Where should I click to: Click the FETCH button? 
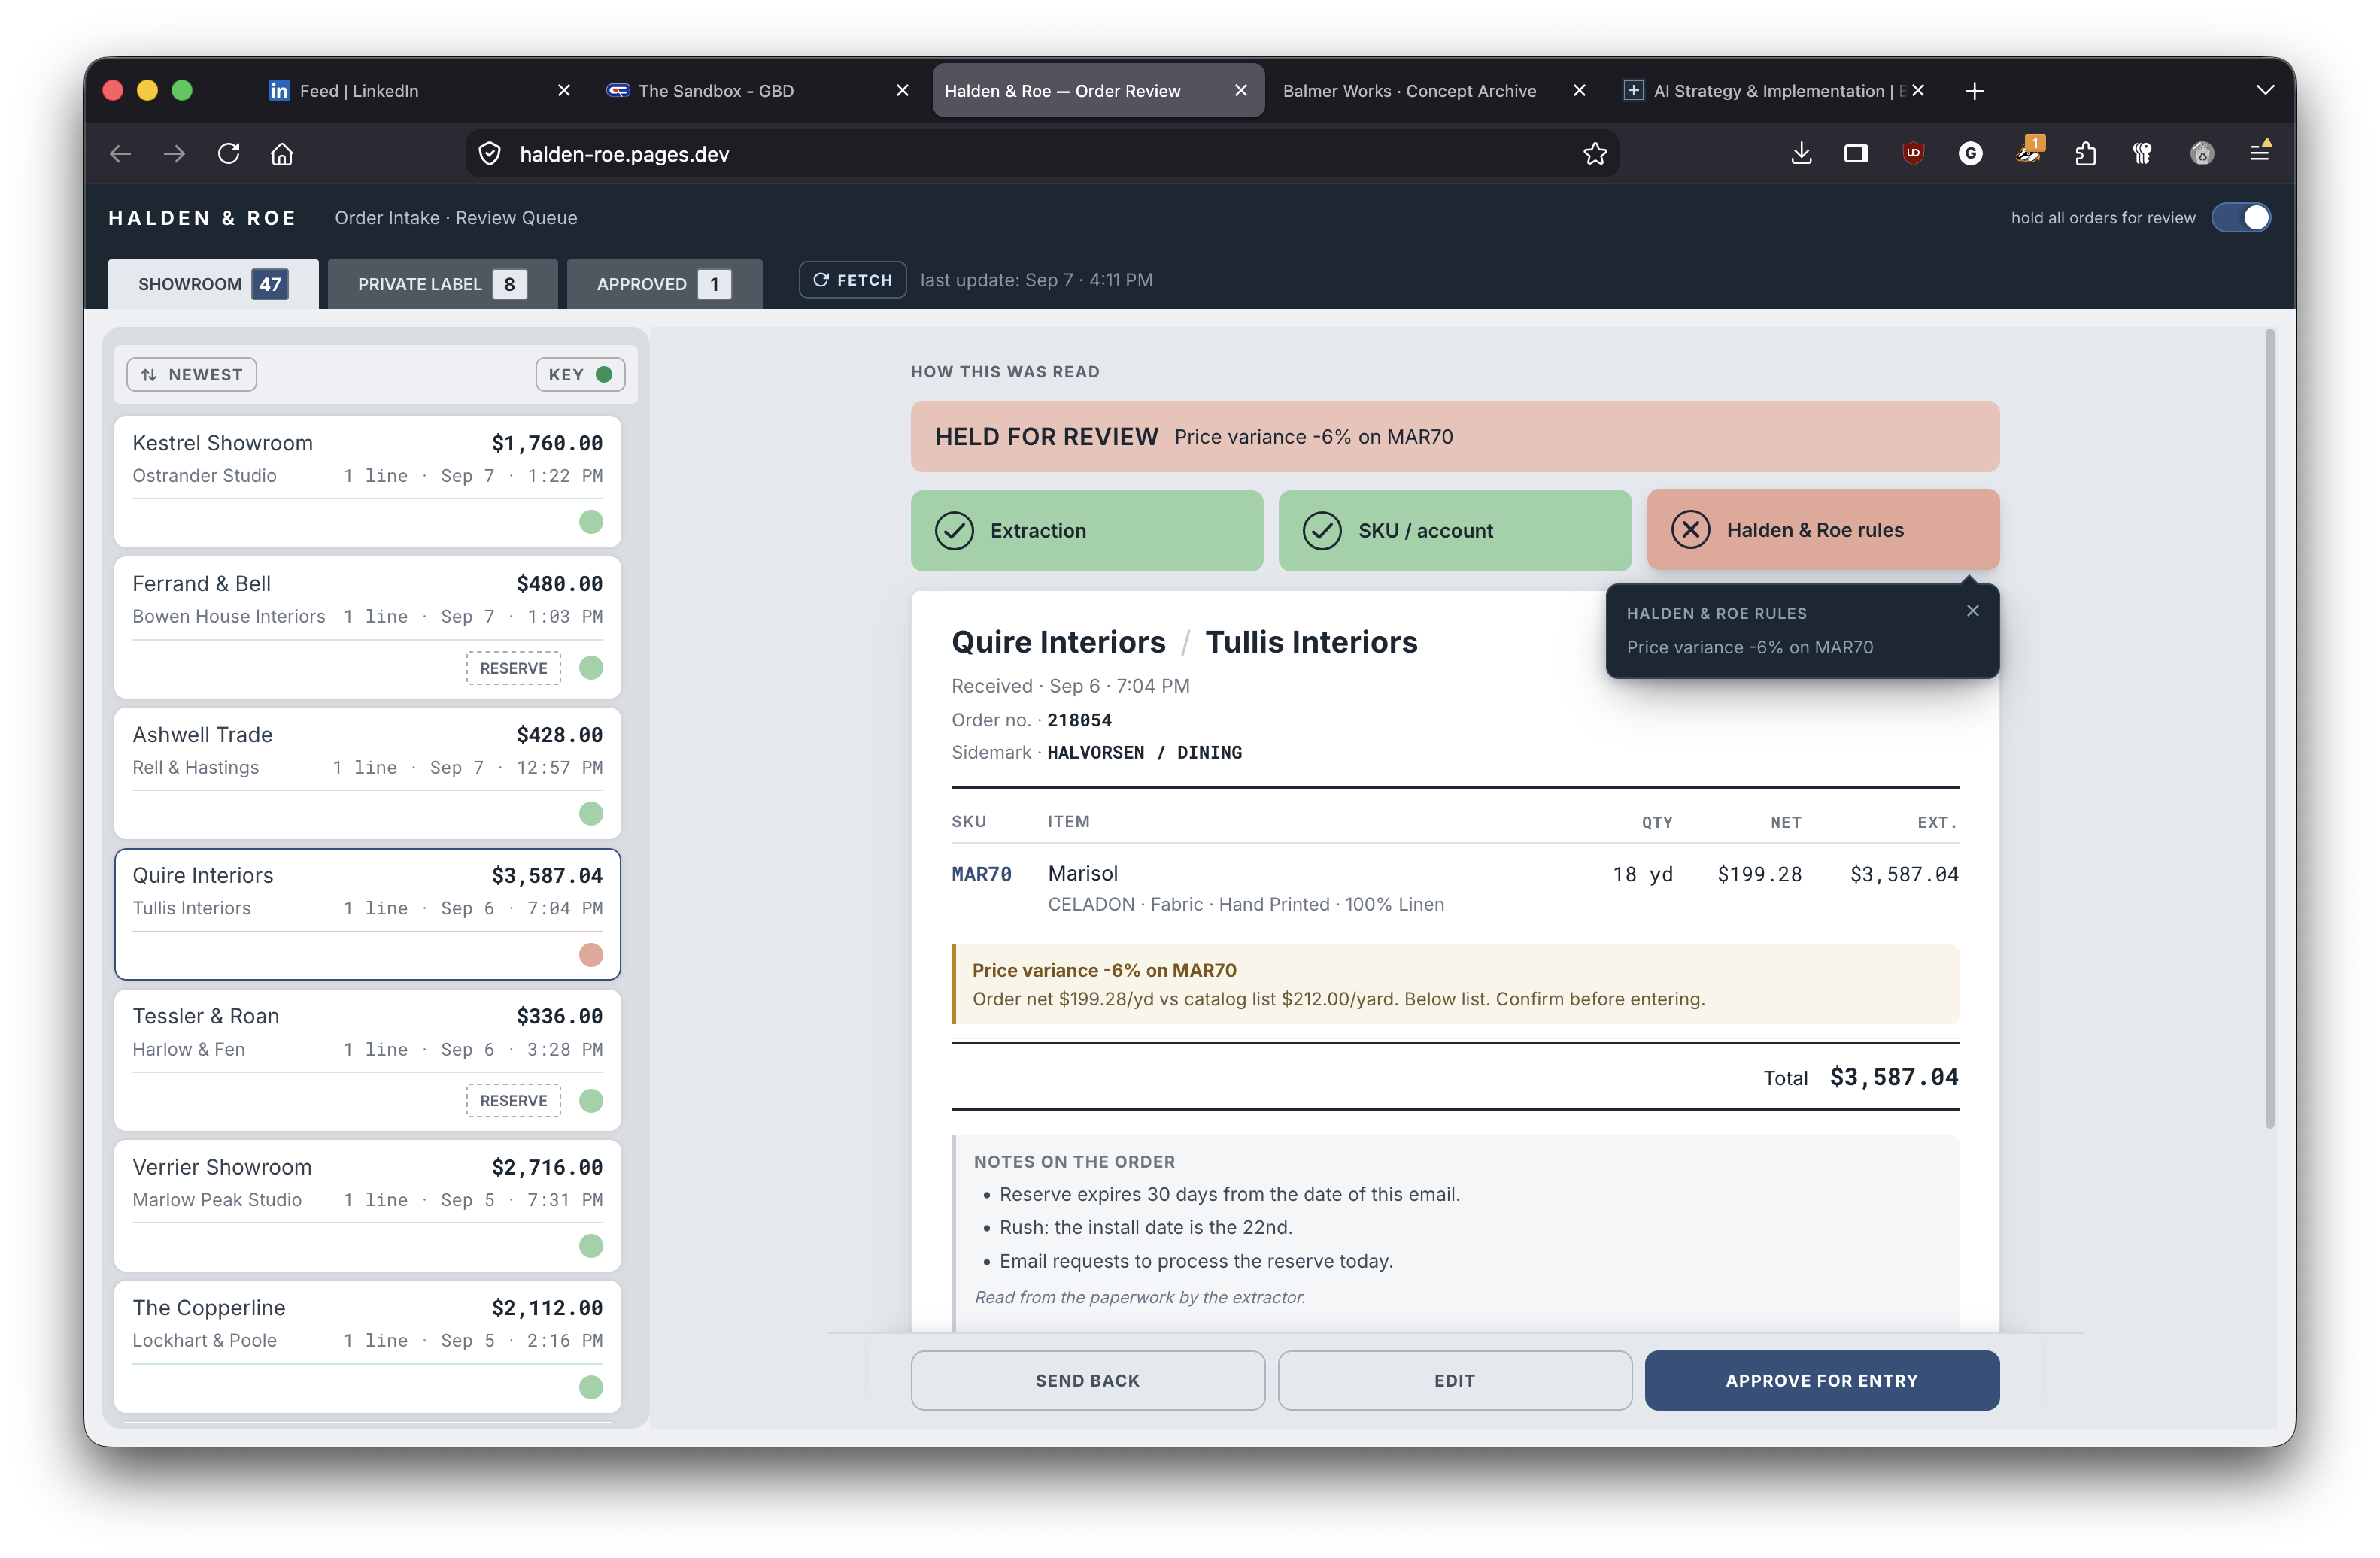(x=853, y=280)
